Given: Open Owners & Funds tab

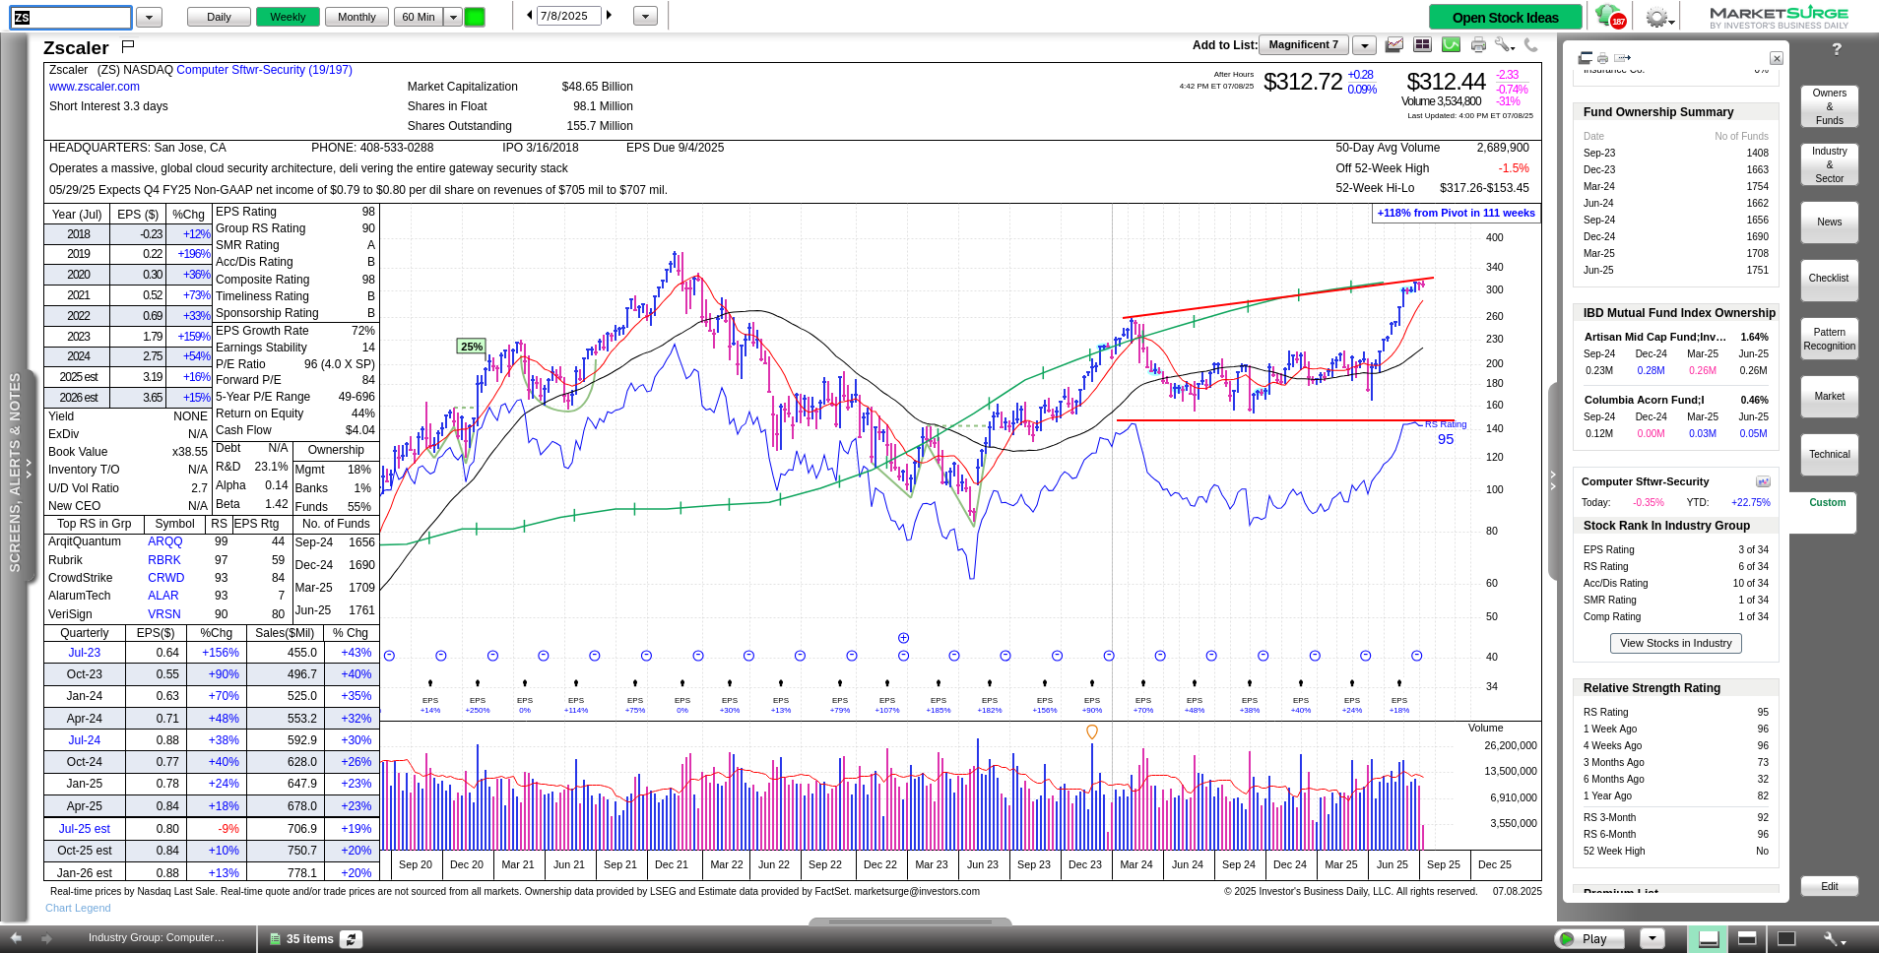Looking at the screenshot, I should pyautogui.click(x=1829, y=106).
